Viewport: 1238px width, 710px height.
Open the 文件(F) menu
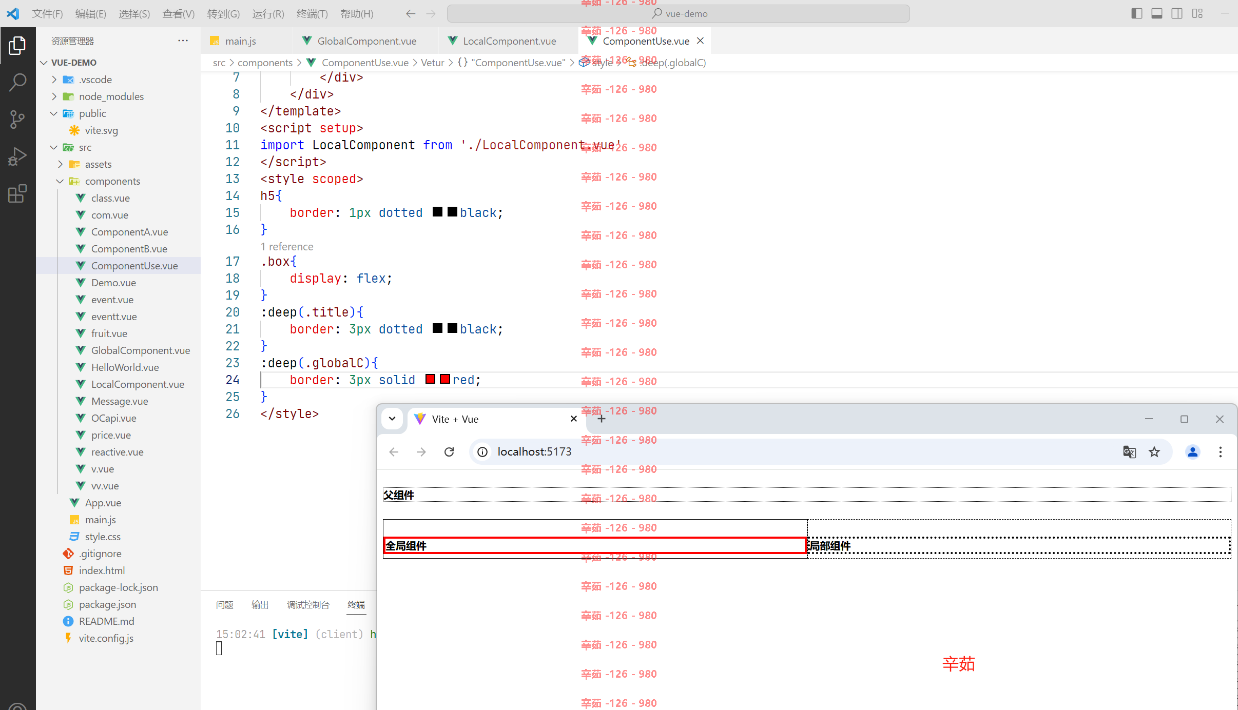[47, 14]
